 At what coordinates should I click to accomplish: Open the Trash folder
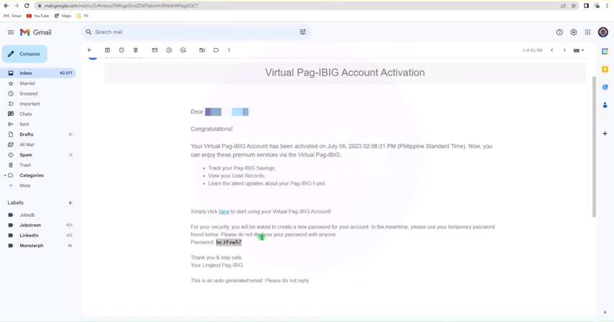pyautogui.click(x=38, y=165)
